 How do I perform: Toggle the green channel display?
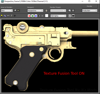pyautogui.click(x=32, y=16)
